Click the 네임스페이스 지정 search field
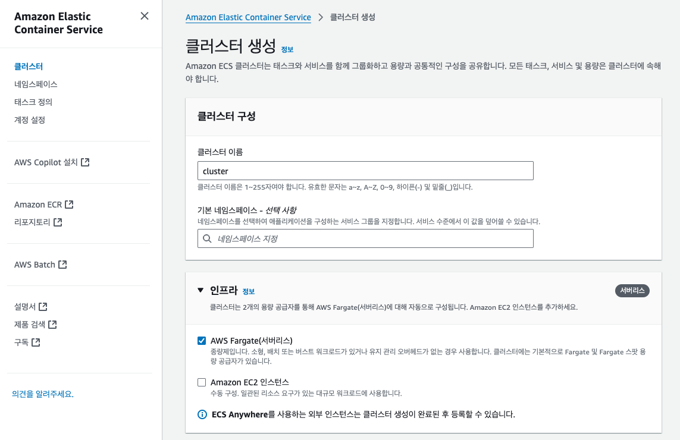This screenshot has width=680, height=440. [x=365, y=238]
